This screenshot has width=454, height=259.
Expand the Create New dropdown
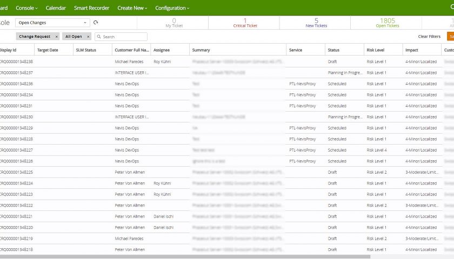(132, 8)
